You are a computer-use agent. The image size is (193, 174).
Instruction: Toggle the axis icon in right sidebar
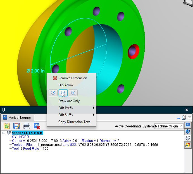tap(188, 138)
